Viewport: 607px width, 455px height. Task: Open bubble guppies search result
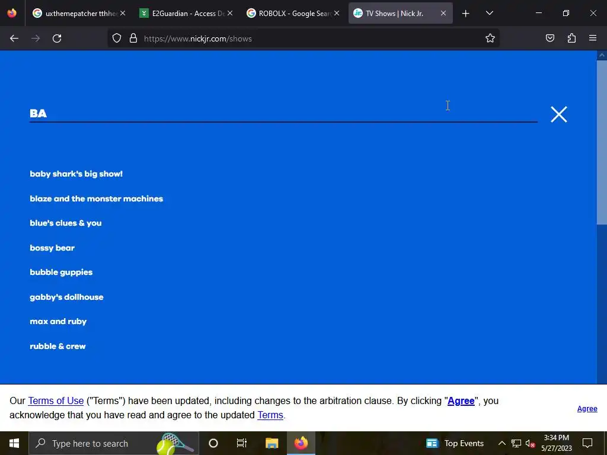[x=61, y=273]
